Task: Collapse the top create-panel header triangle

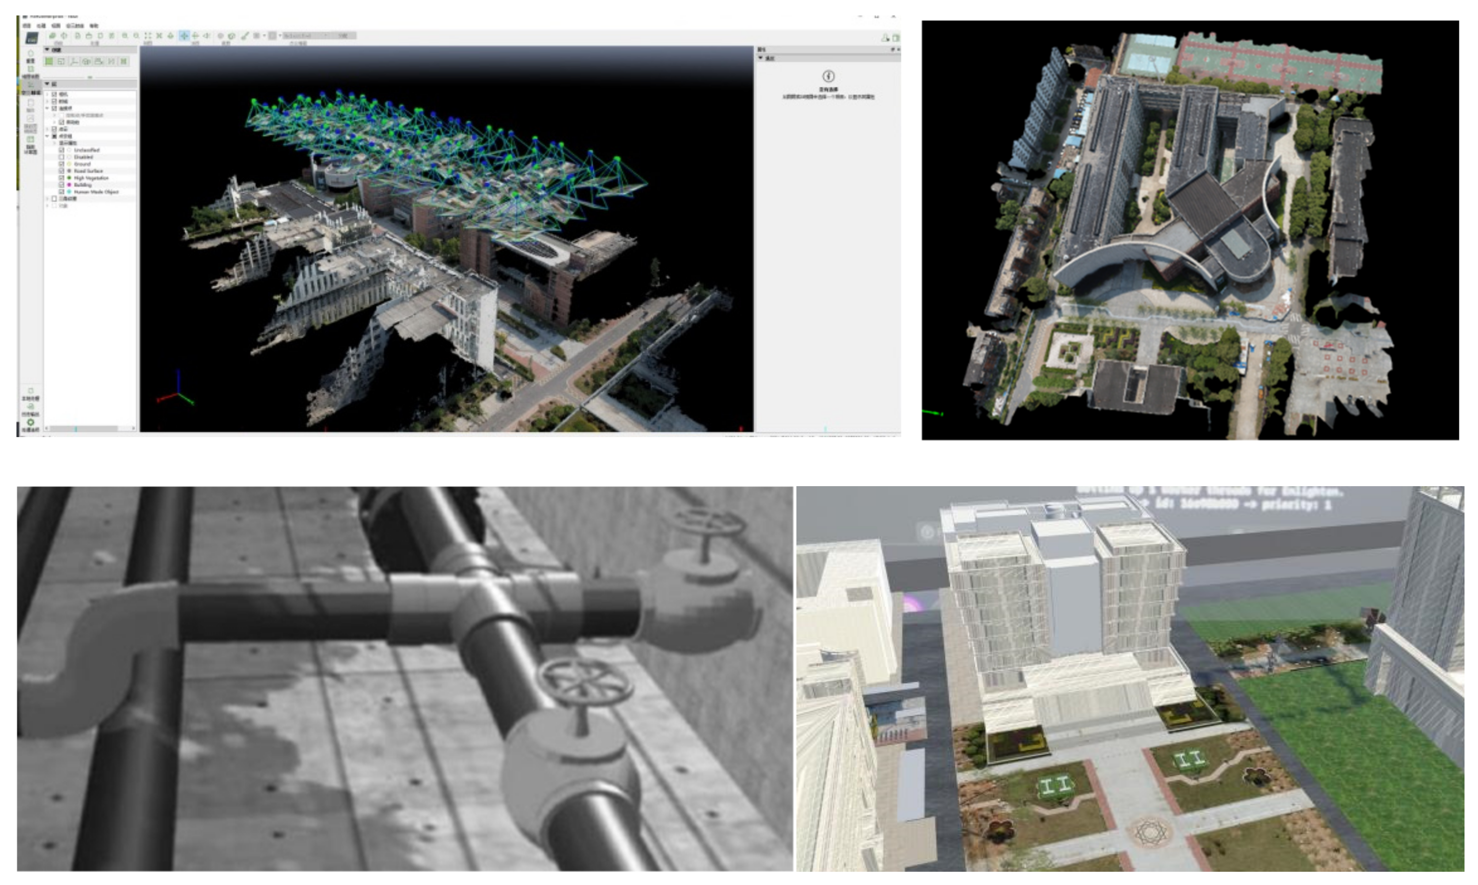Action: [47, 50]
